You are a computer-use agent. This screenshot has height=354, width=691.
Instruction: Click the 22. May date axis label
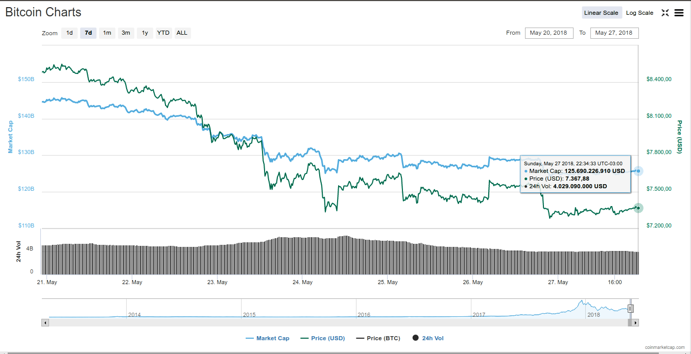132,282
